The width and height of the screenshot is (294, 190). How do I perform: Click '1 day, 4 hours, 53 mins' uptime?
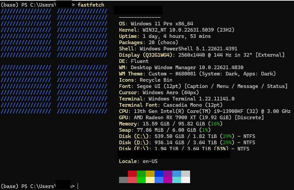point(177,36)
